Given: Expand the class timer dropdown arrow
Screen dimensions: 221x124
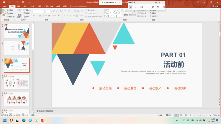Looking at the screenshot, I should pyautogui.click(x=119, y=3).
